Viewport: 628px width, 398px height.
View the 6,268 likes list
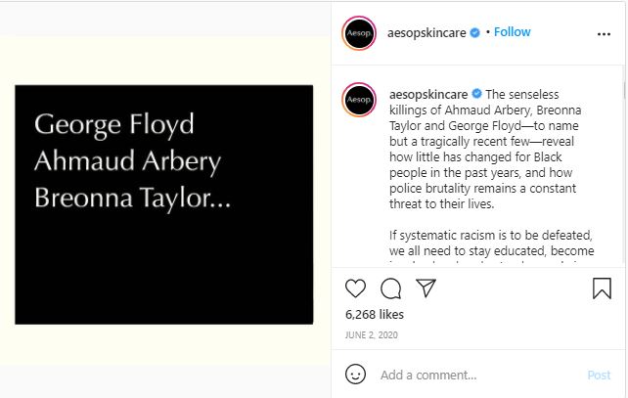(x=375, y=315)
